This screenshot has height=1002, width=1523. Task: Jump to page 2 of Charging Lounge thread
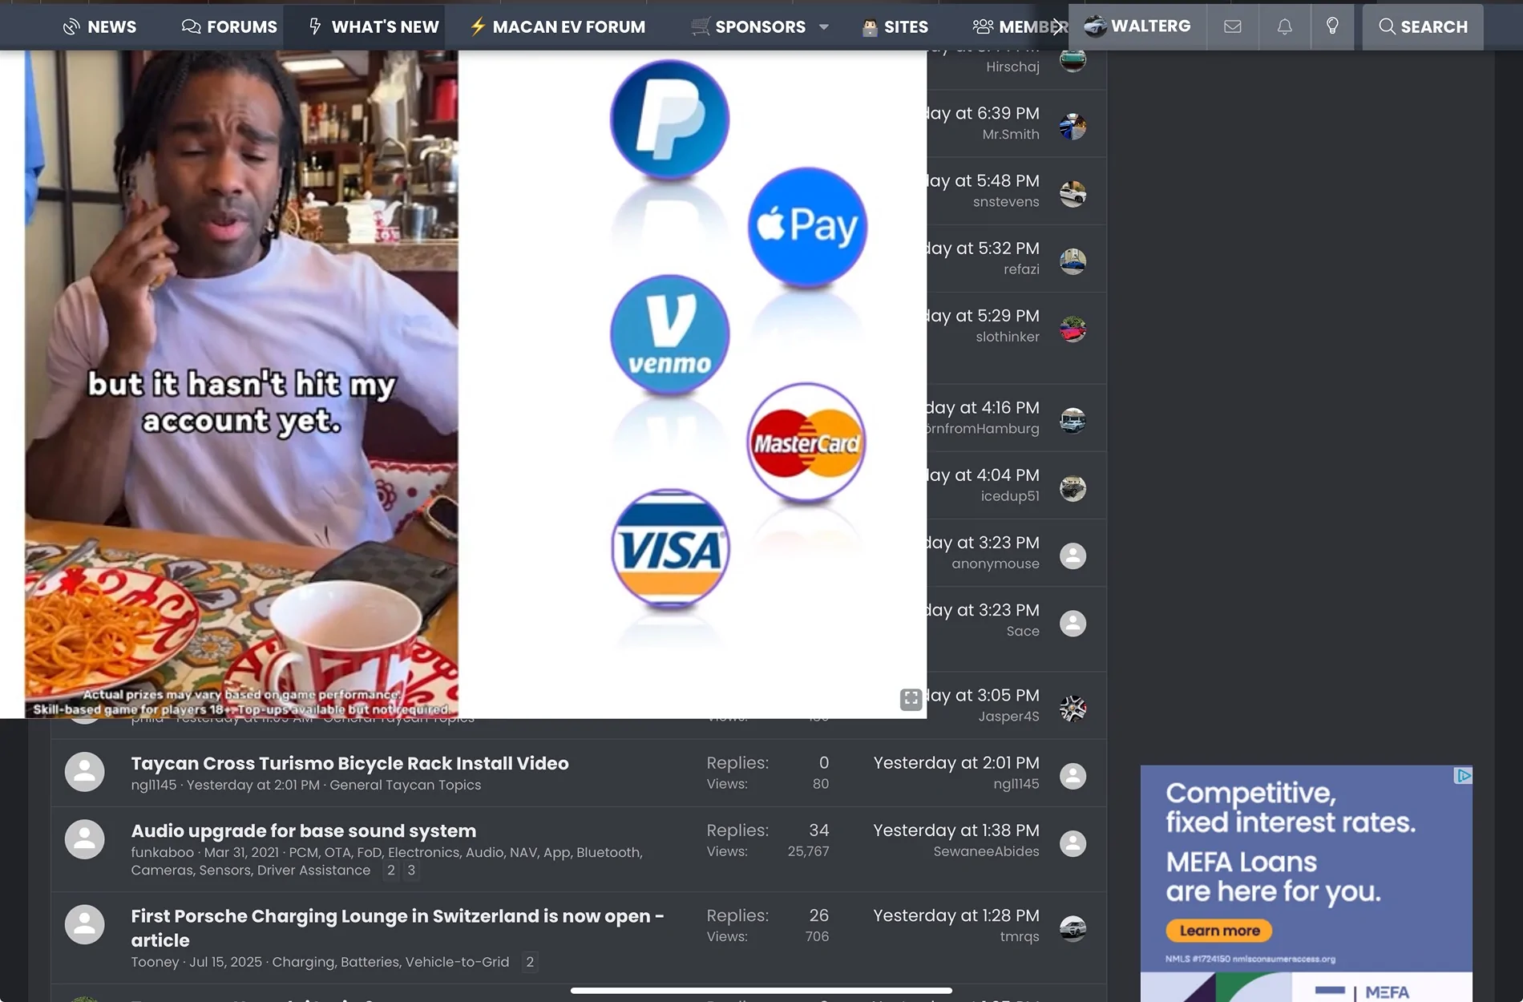pyautogui.click(x=530, y=962)
